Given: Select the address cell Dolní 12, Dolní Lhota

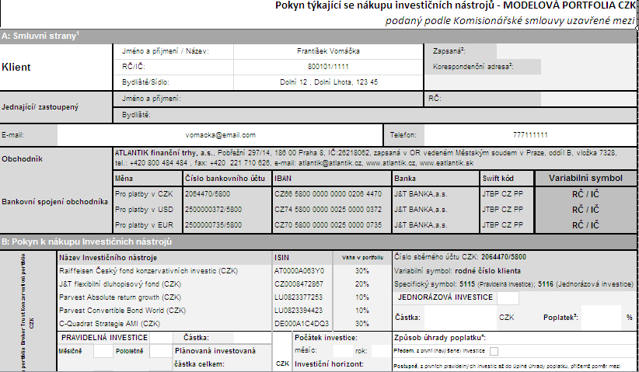Looking at the screenshot, I should [x=329, y=82].
